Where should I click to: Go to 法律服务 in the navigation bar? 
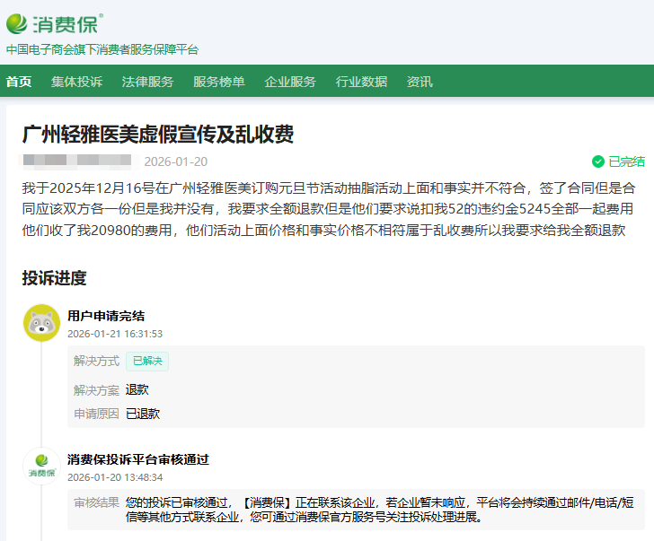pyautogui.click(x=147, y=82)
